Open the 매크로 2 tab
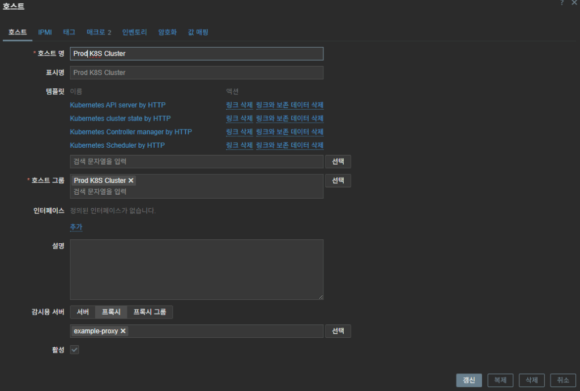 [x=99, y=32]
